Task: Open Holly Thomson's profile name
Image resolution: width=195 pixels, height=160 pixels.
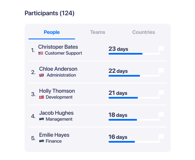Action: pos(57,91)
